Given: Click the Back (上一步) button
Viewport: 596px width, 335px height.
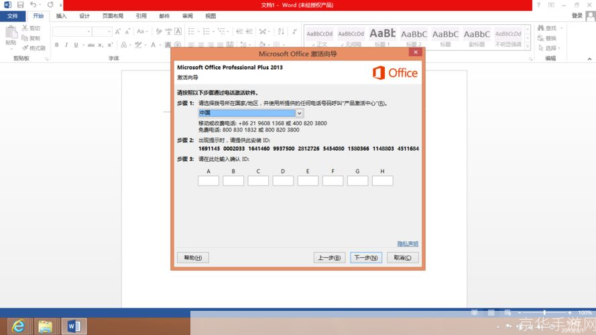Looking at the screenshot, I should (x=329, y=257).
